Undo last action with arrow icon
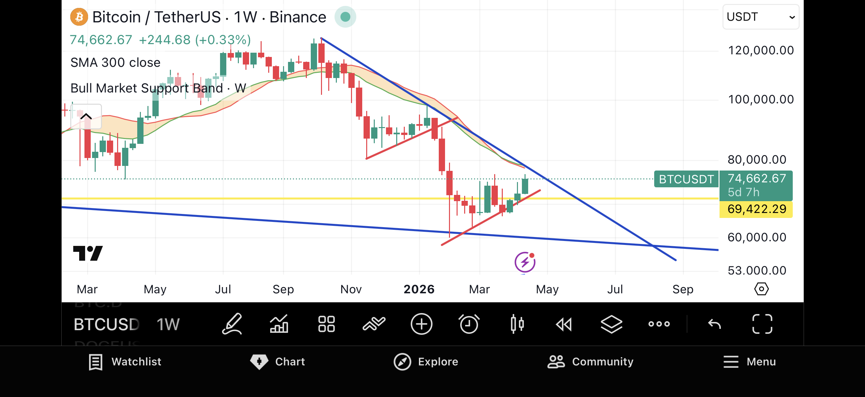Screen dimensions: 865x397 pos(714,324)
